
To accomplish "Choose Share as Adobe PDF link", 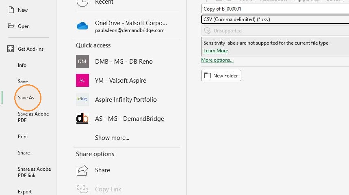I will 34,172.
